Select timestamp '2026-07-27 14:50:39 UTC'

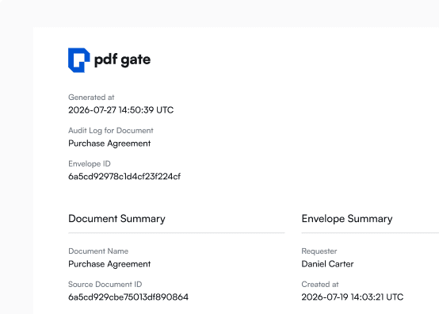click(121, 109)
